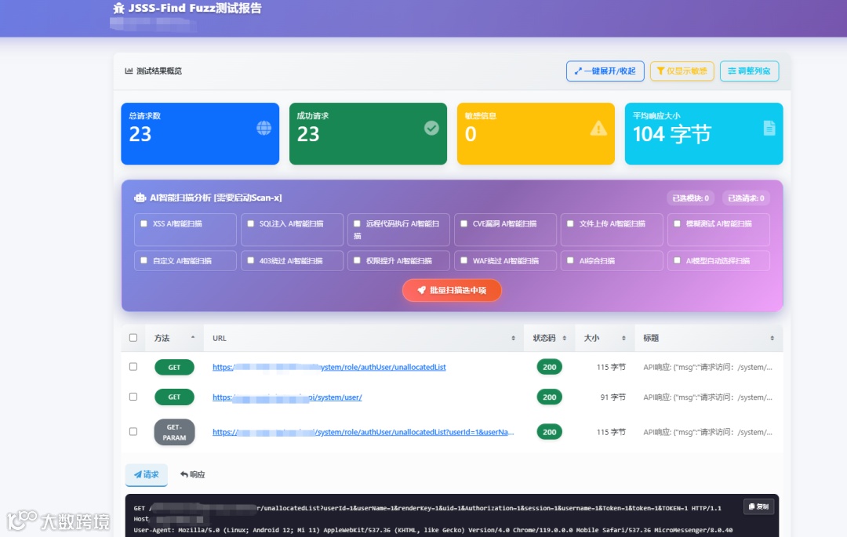
Task: Switch to the 请求 tab
Action: (x=147, y=474)
